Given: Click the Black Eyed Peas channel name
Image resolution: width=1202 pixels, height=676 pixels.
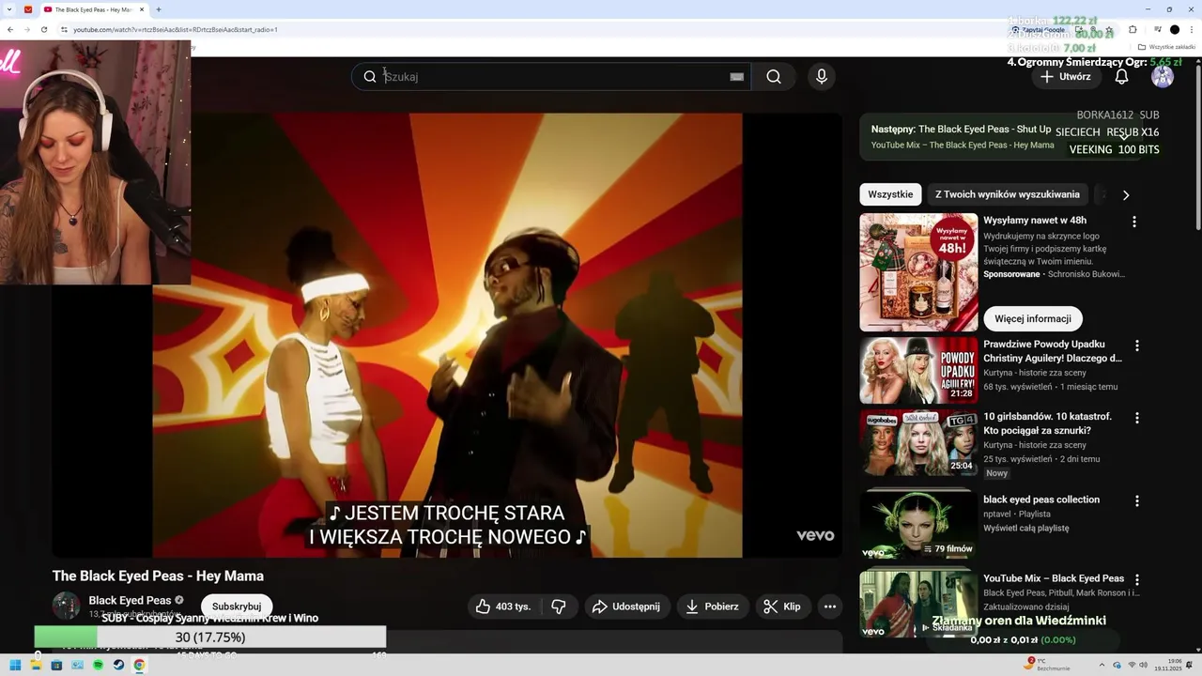Looking at the screenshot, I should pos(130,600).
